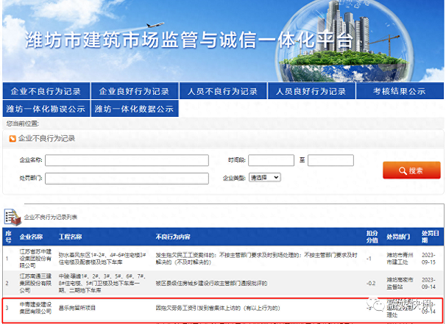Click row 2 text 被区县级住房城乡建设行政主管部门通报批评的

click(211, 283)
